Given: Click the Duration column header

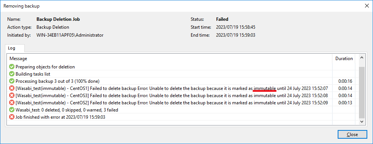Looking at the screenshot, I should click(344, 59).
